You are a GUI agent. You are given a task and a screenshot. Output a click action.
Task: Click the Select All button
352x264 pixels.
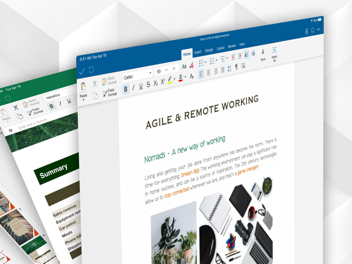(274, 54)
